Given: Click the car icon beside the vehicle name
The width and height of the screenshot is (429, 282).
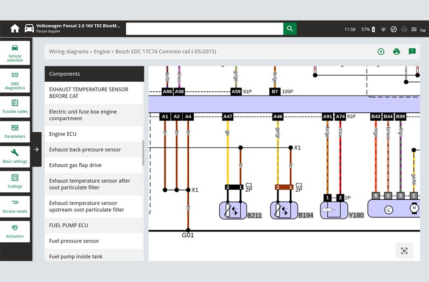Looking at the screenshot, I should (x=29, y=29).
